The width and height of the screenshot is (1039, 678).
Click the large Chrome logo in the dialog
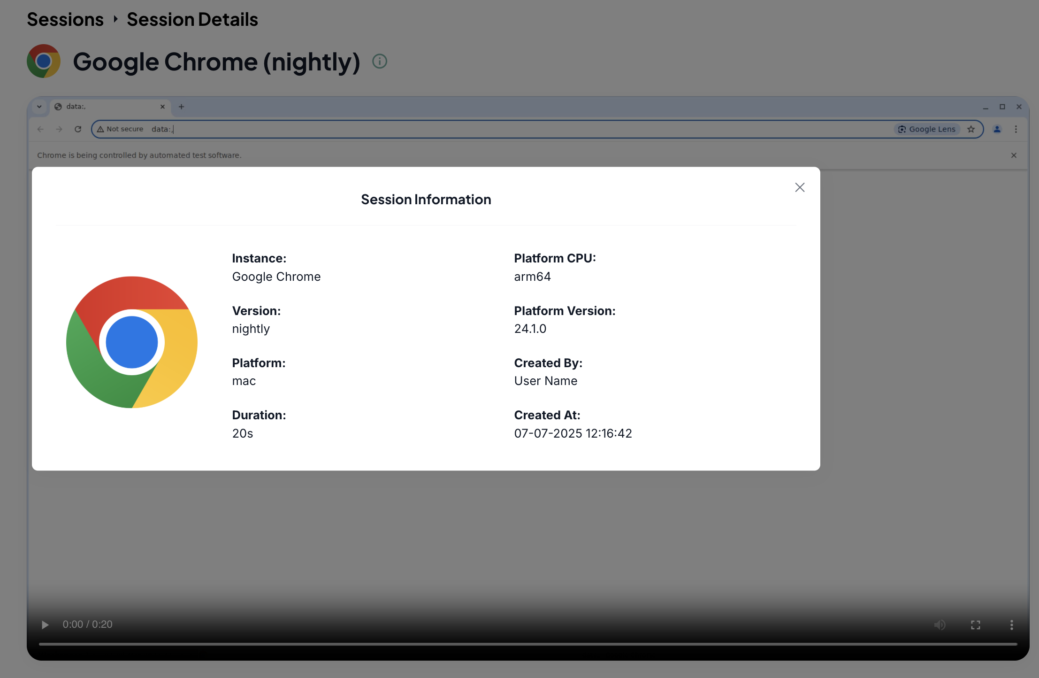(132, 342)
